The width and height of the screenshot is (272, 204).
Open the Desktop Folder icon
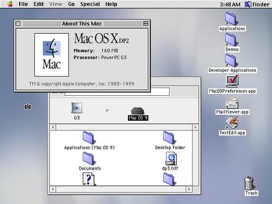pos(169,138)
